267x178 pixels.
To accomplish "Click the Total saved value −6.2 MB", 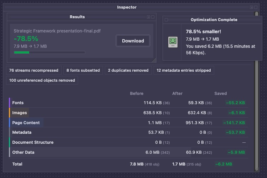I will click(x=224, y=164).
